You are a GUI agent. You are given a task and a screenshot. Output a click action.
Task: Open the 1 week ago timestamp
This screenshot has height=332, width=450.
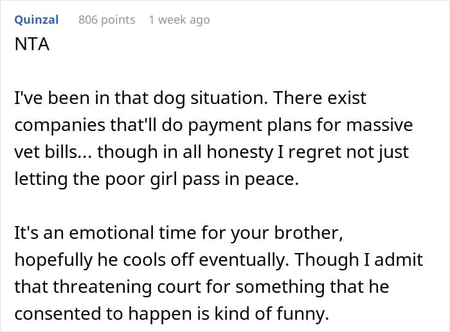(x=179, y=20)
